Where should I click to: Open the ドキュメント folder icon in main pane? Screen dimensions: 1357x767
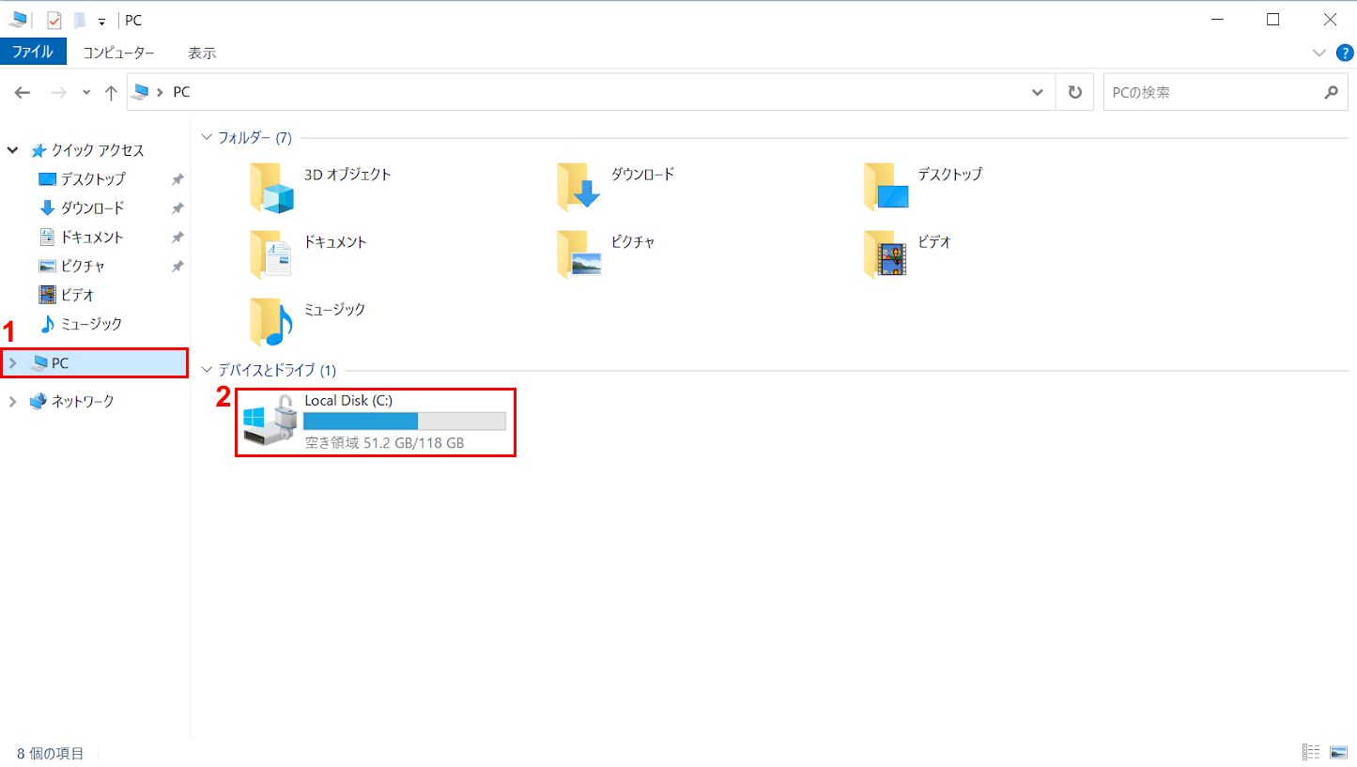(271, 254)
